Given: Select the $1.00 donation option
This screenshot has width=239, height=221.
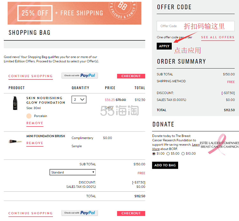Looking at the screenshot, I should coord(154,154).
